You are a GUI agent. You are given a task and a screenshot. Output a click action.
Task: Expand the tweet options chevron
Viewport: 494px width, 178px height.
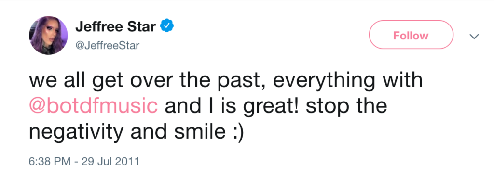point(474,36)
